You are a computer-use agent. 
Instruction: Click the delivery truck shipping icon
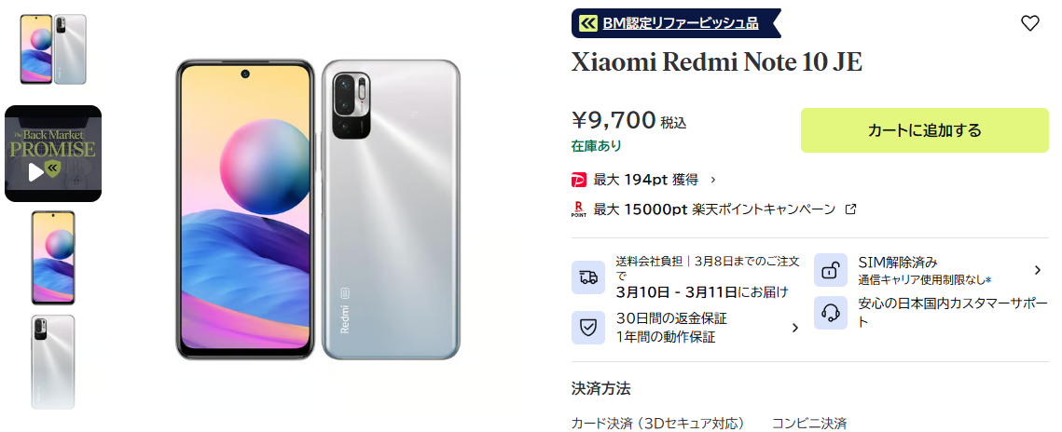pyautogui.click(x=588, y=277)
